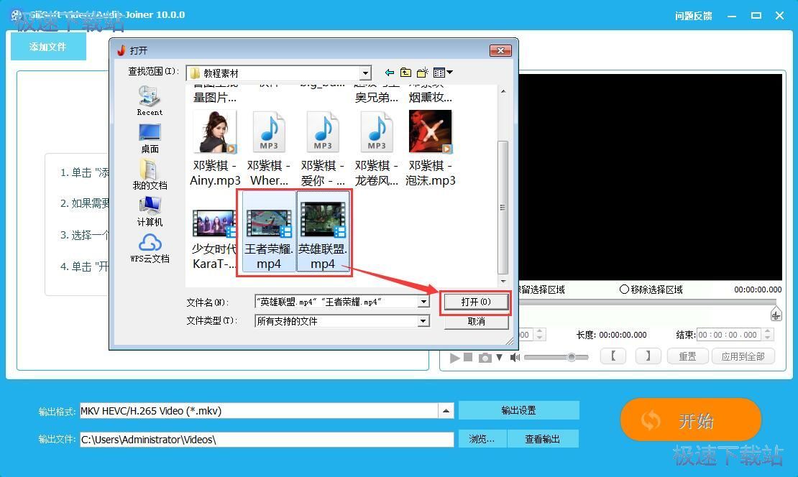
Task: Click the preview timeline track
Action: [646, 302]
